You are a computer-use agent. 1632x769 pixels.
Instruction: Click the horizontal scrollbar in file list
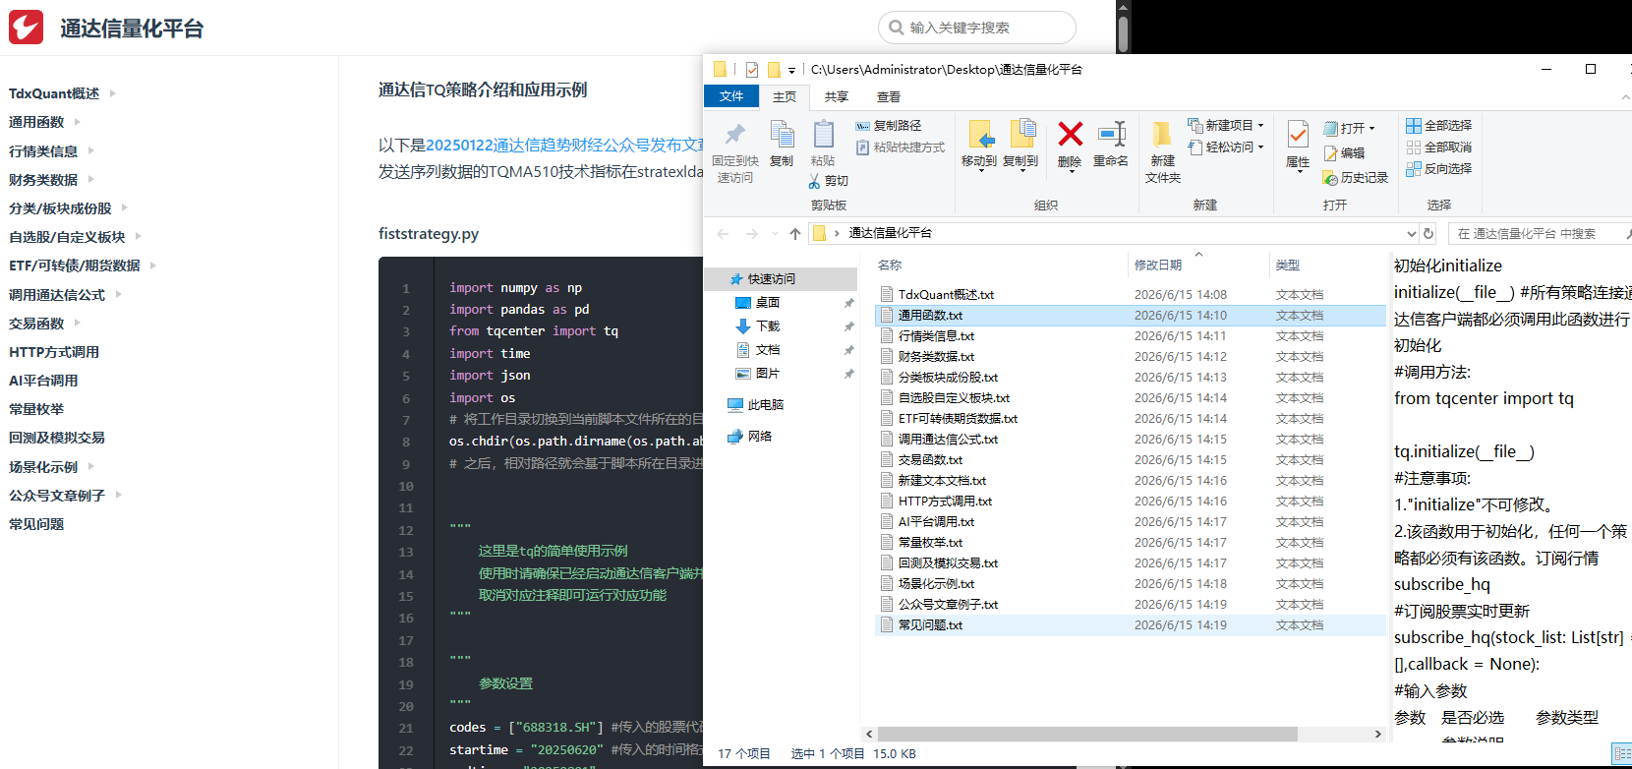pyautogui.click(x=1087, y=734)
